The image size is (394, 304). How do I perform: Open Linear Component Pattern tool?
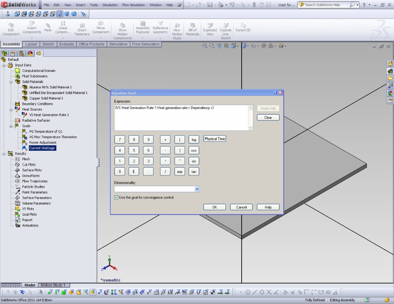click(63, 27)
